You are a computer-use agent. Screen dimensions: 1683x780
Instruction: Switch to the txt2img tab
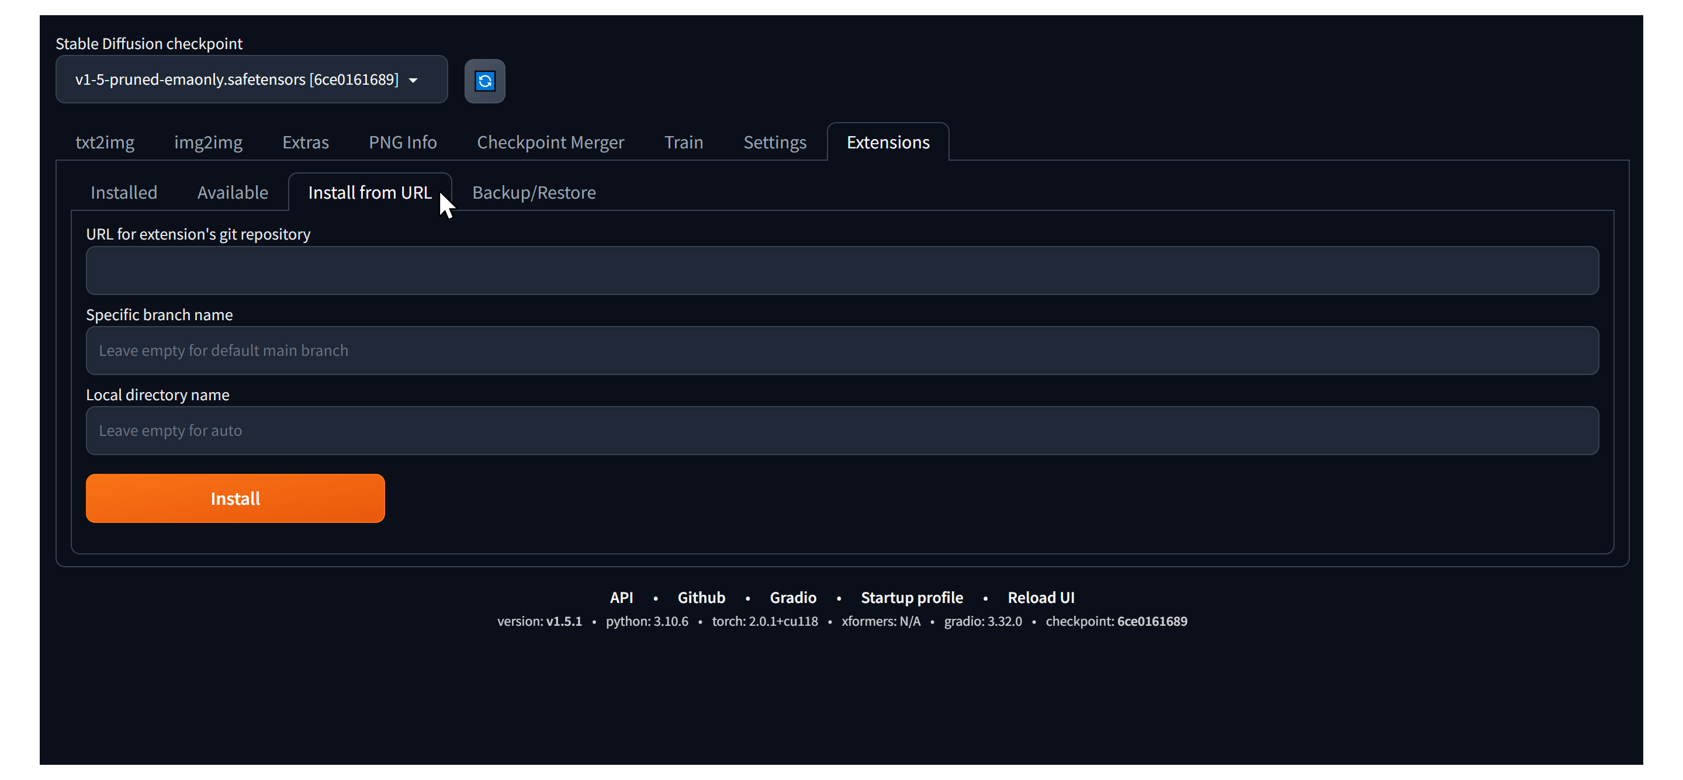(105, 143)
